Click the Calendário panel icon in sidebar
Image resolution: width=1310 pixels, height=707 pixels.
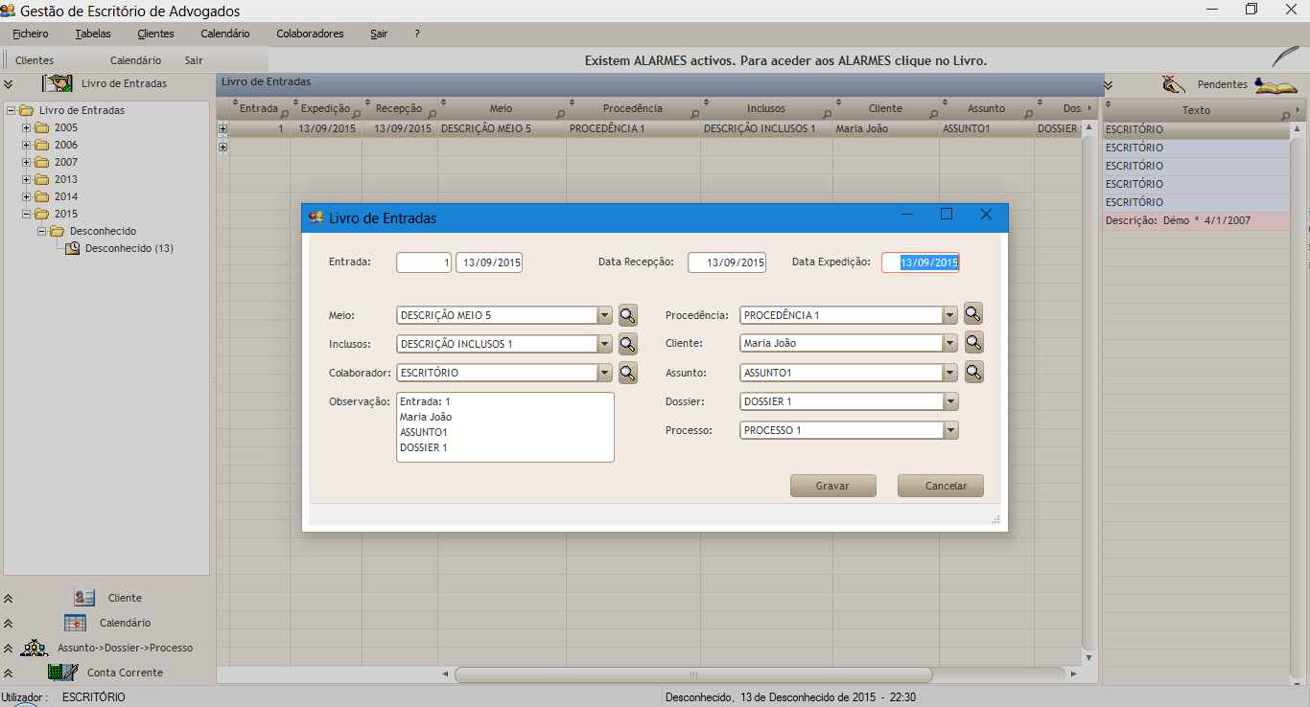click(76, 623)
